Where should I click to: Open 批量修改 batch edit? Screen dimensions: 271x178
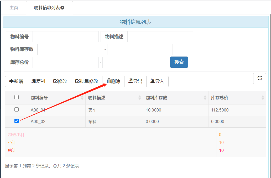tap(87, 81)
